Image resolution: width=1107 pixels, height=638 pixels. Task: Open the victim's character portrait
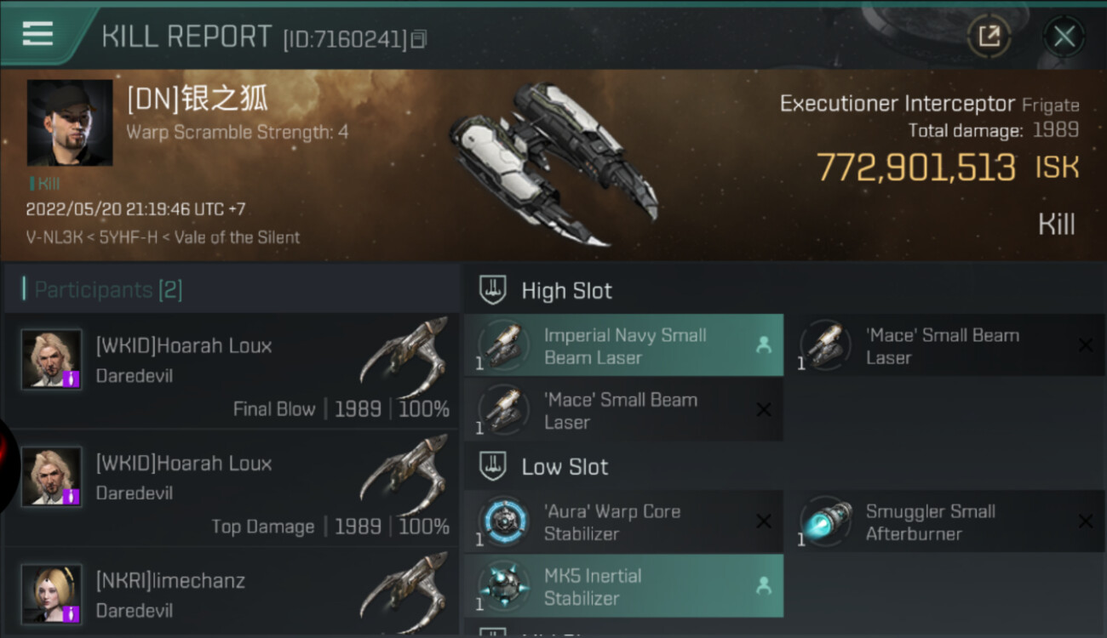[70, 122]
